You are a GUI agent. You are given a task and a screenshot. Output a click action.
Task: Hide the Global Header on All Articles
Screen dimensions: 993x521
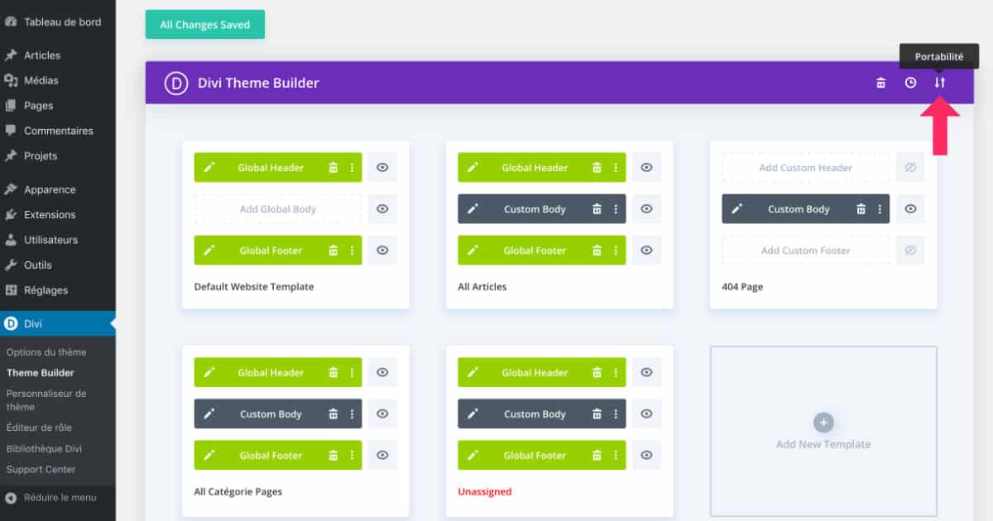coord(646,168)
